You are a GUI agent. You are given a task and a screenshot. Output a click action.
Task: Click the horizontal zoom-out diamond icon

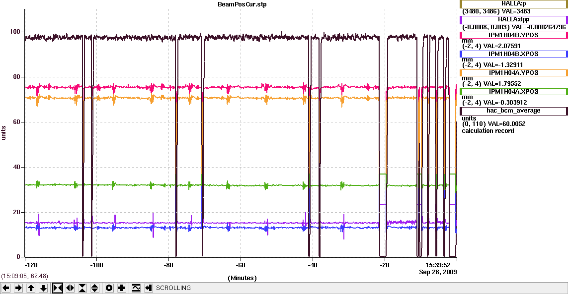pos(70,288)
